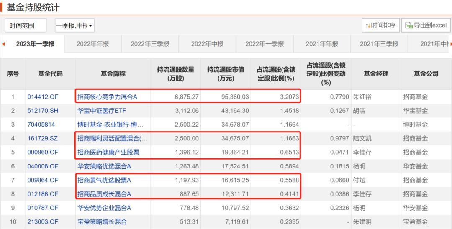Click fund manager 胡洁

(359, 111)
